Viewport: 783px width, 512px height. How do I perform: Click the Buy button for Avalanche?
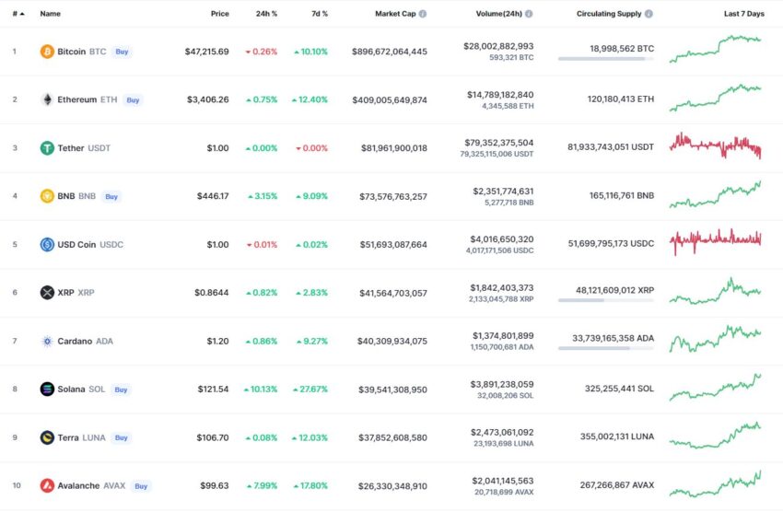141,486
